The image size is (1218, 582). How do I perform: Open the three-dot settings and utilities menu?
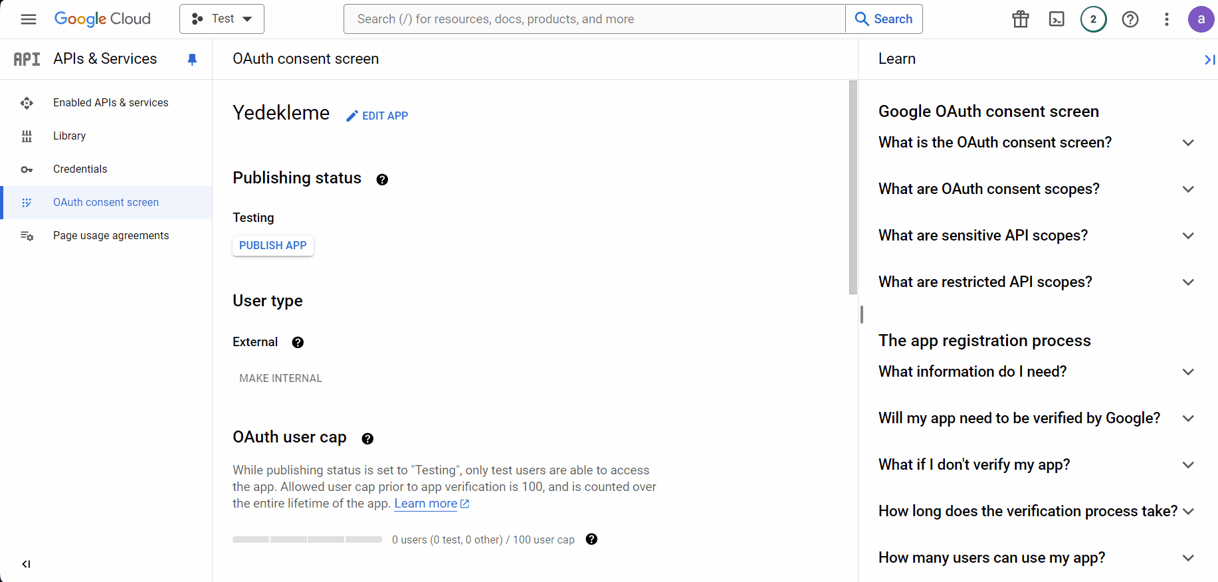point(1167,19)
